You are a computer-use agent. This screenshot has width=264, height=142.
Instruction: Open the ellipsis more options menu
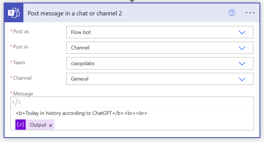[x=250, y=13]
